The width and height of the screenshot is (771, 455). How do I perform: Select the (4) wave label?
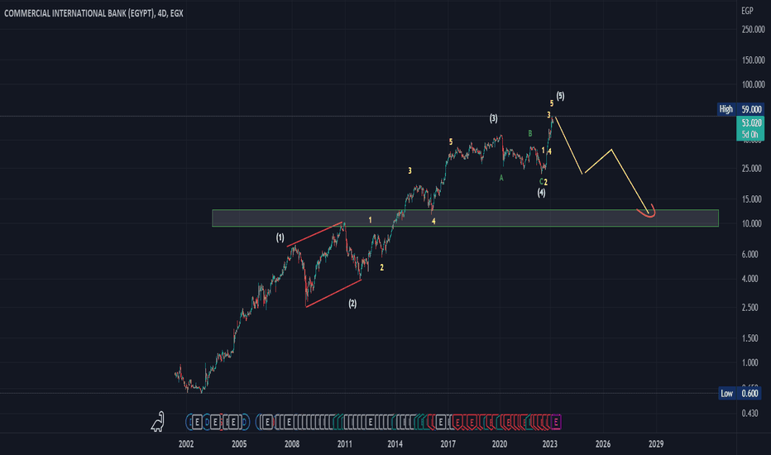coord(541,193)
